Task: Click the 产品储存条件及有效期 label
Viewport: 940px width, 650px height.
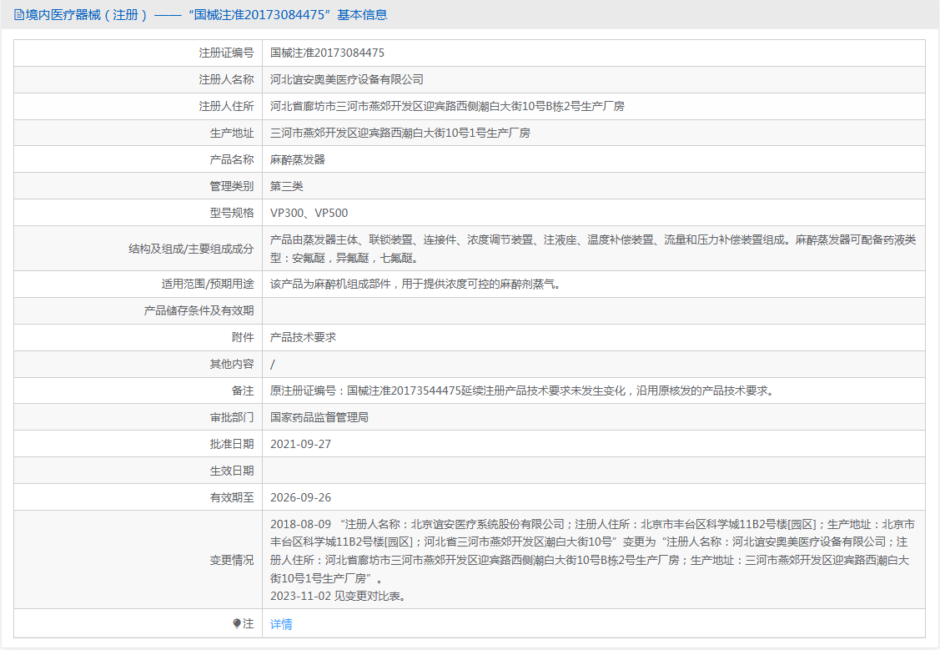Action: (199, 310)
